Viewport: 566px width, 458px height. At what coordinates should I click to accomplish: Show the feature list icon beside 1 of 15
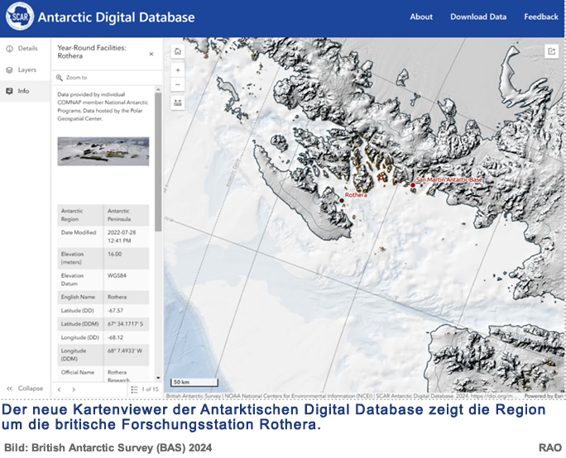click(134, 389)
